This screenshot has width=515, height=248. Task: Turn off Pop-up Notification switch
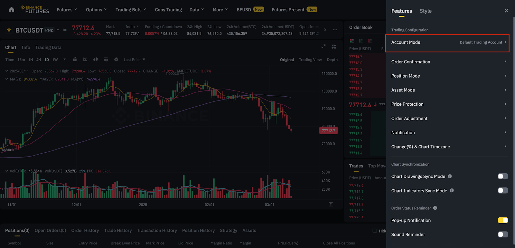503,220
